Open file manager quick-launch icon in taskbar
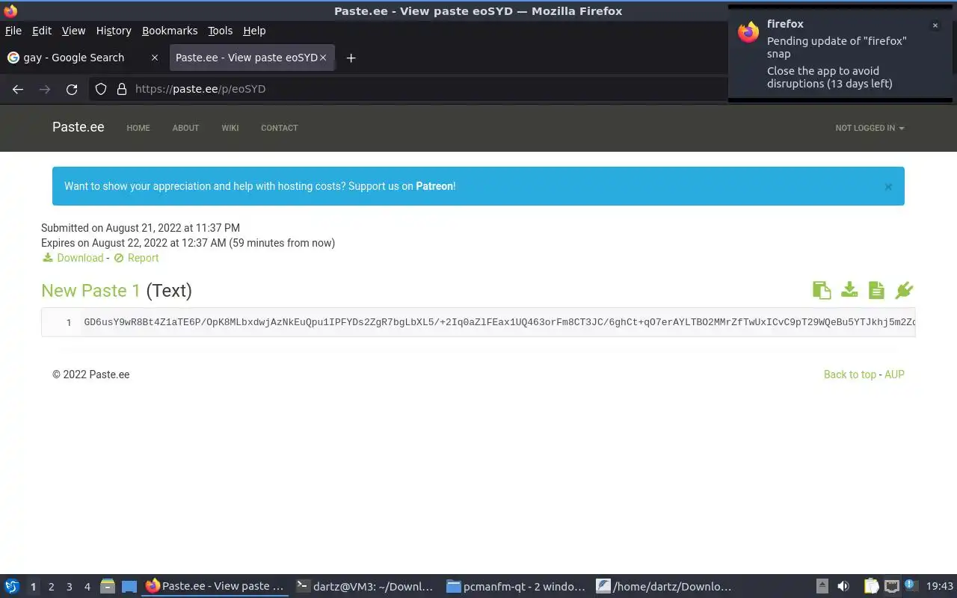Screen dimensions: 957x598 coord(108,587)
